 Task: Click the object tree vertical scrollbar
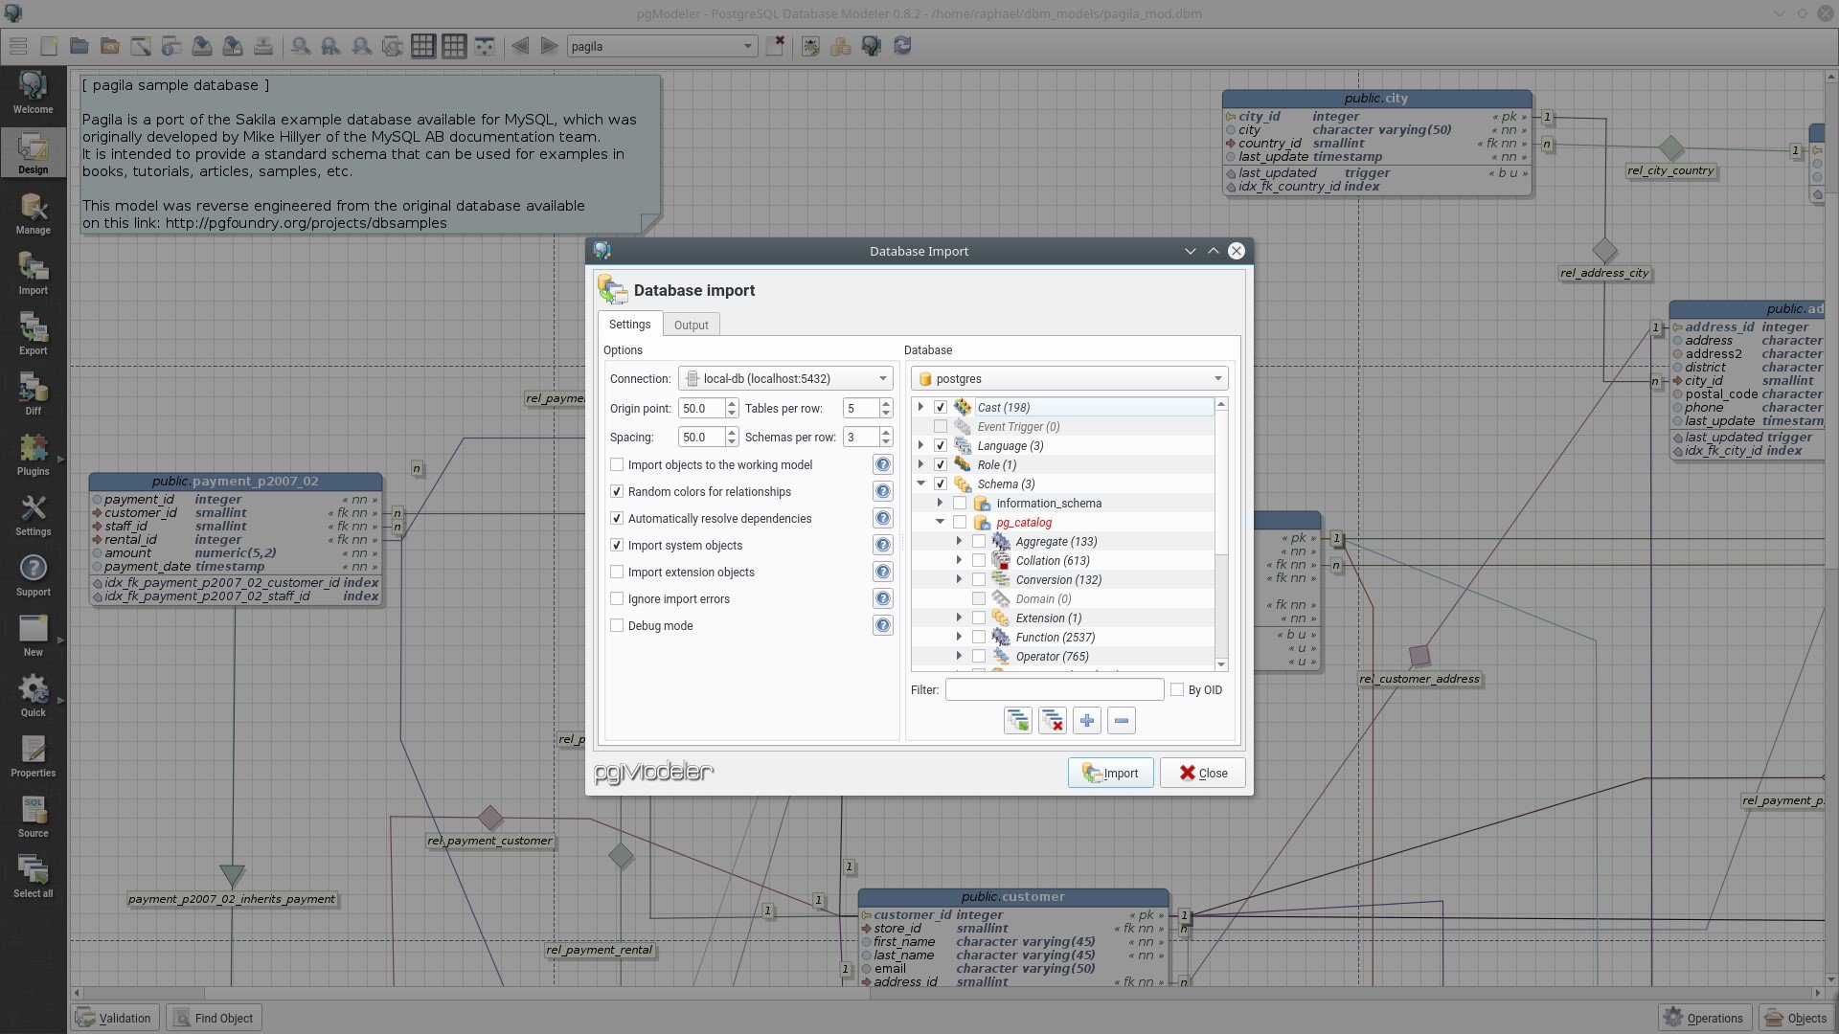(1220, 534)
